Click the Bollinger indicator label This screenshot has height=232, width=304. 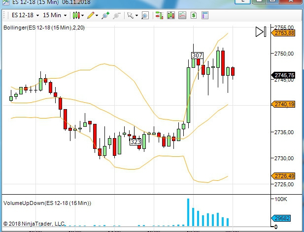pos(44,28)
